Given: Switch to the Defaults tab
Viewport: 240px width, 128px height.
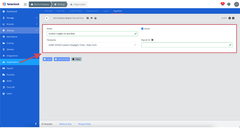Looking at the screenshot, I should (49, 11).
